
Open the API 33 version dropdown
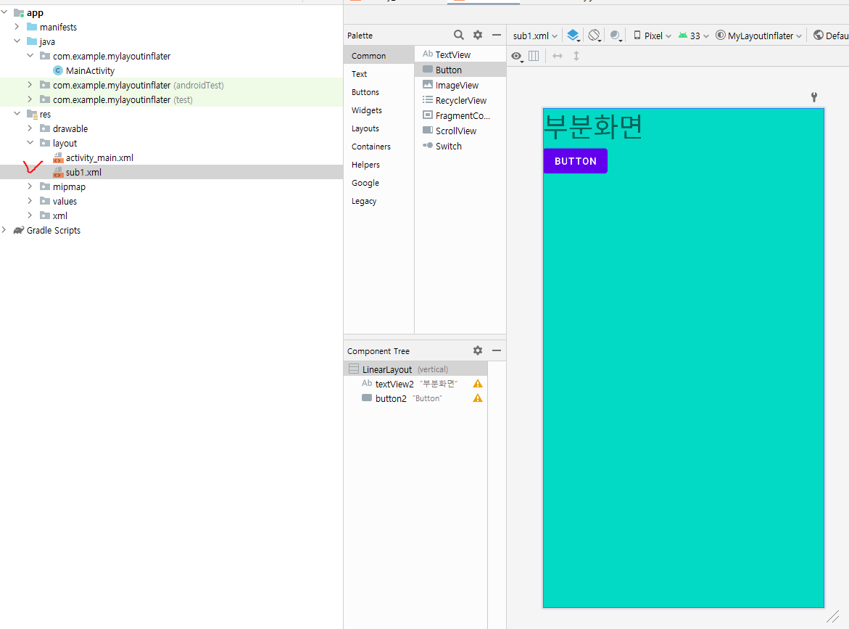pyautogui.click(x=694, y=36)
